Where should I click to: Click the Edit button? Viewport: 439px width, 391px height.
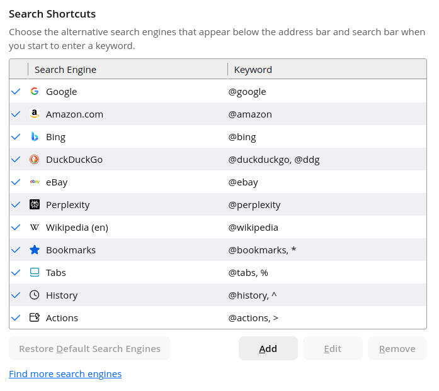tap(333, 348)
